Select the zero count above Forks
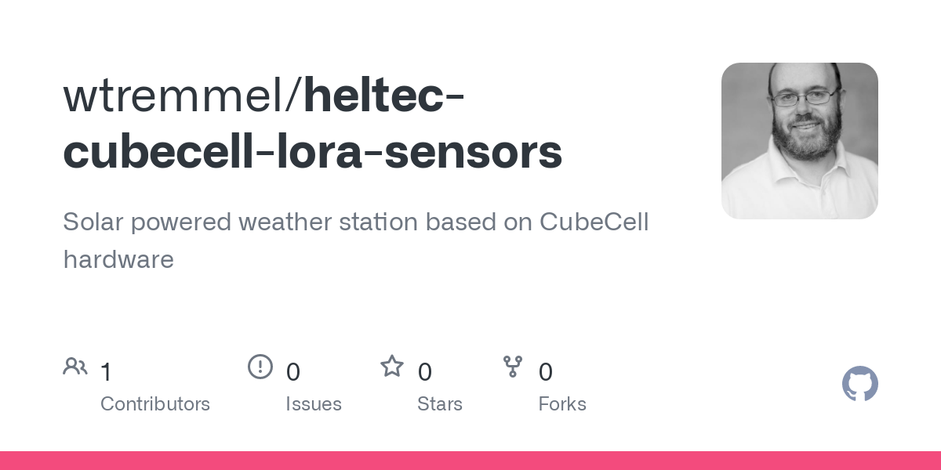 click(546, 372)
